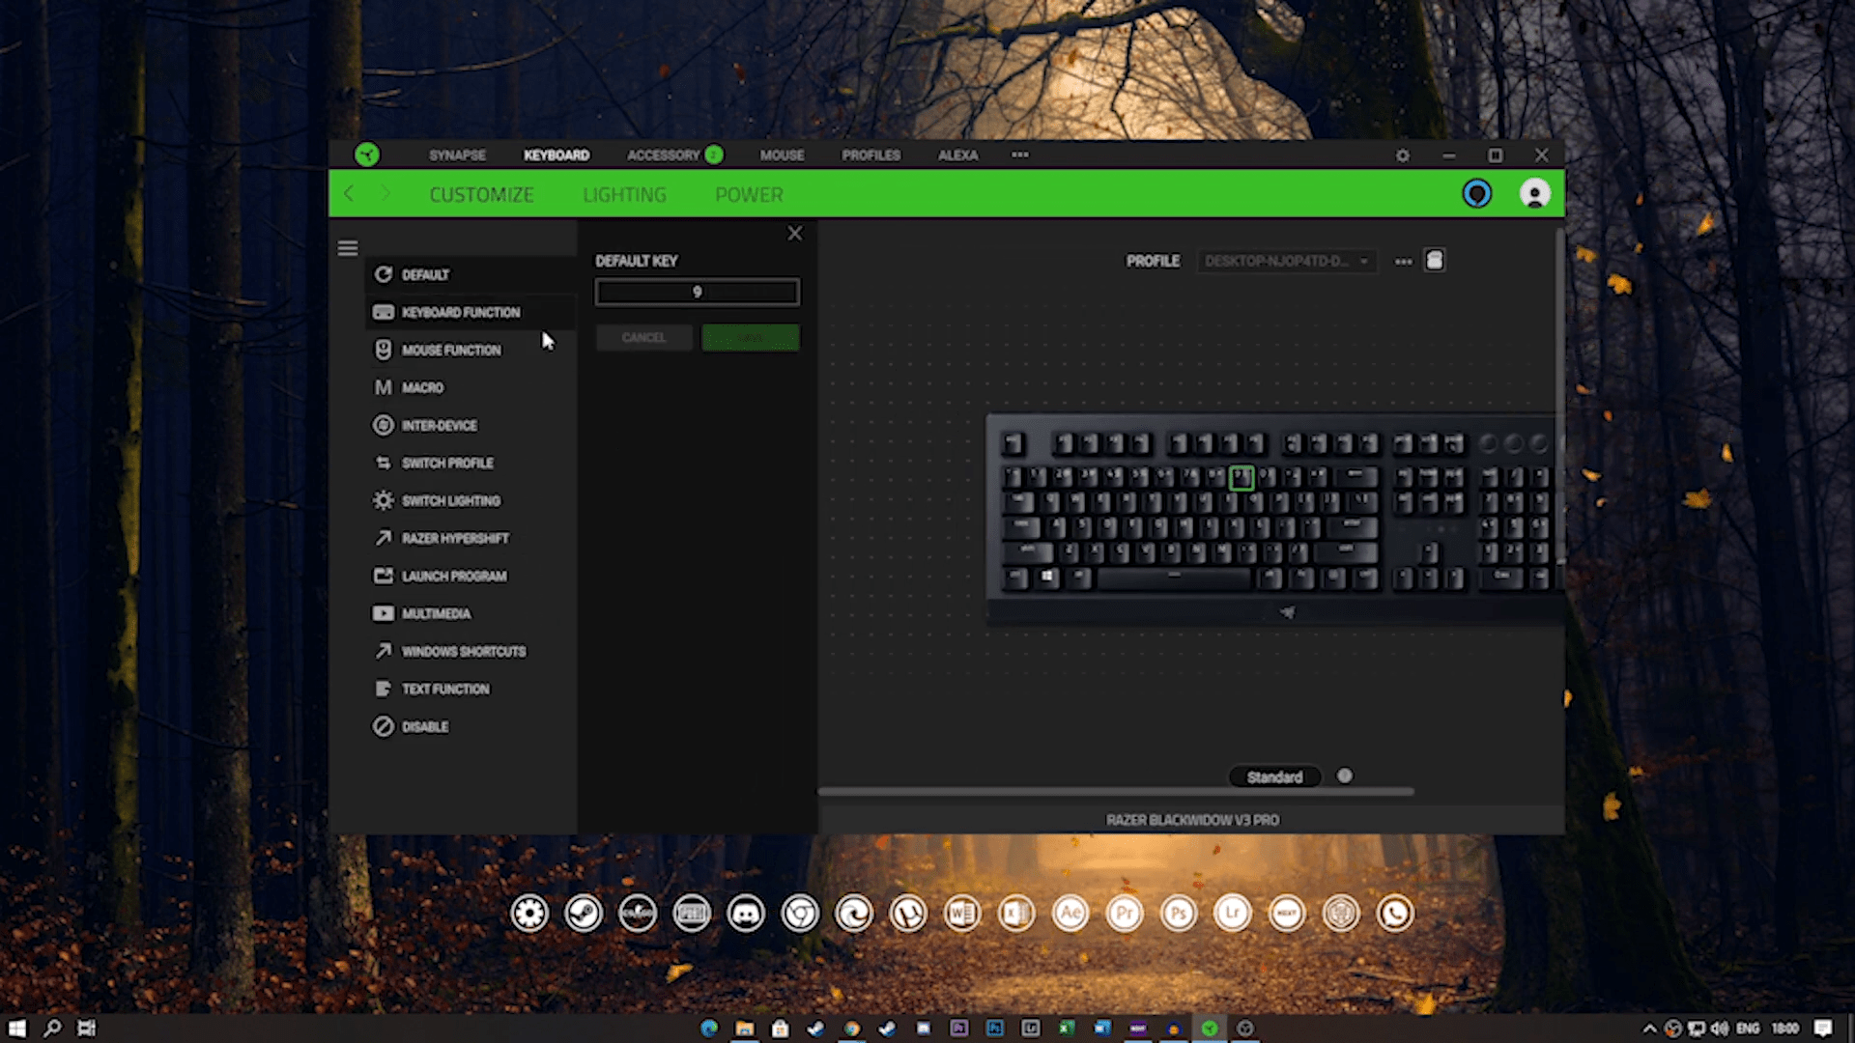
Task: Go back with the left arrow
Action: point(349,194)
